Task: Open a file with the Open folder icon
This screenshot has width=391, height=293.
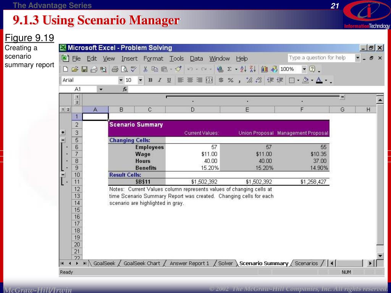Action: 75,69
